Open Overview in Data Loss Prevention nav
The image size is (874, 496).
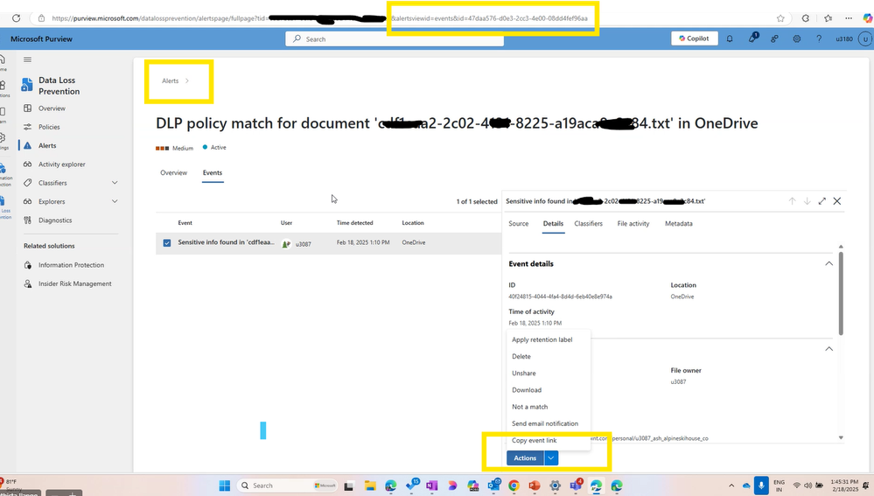52,108
